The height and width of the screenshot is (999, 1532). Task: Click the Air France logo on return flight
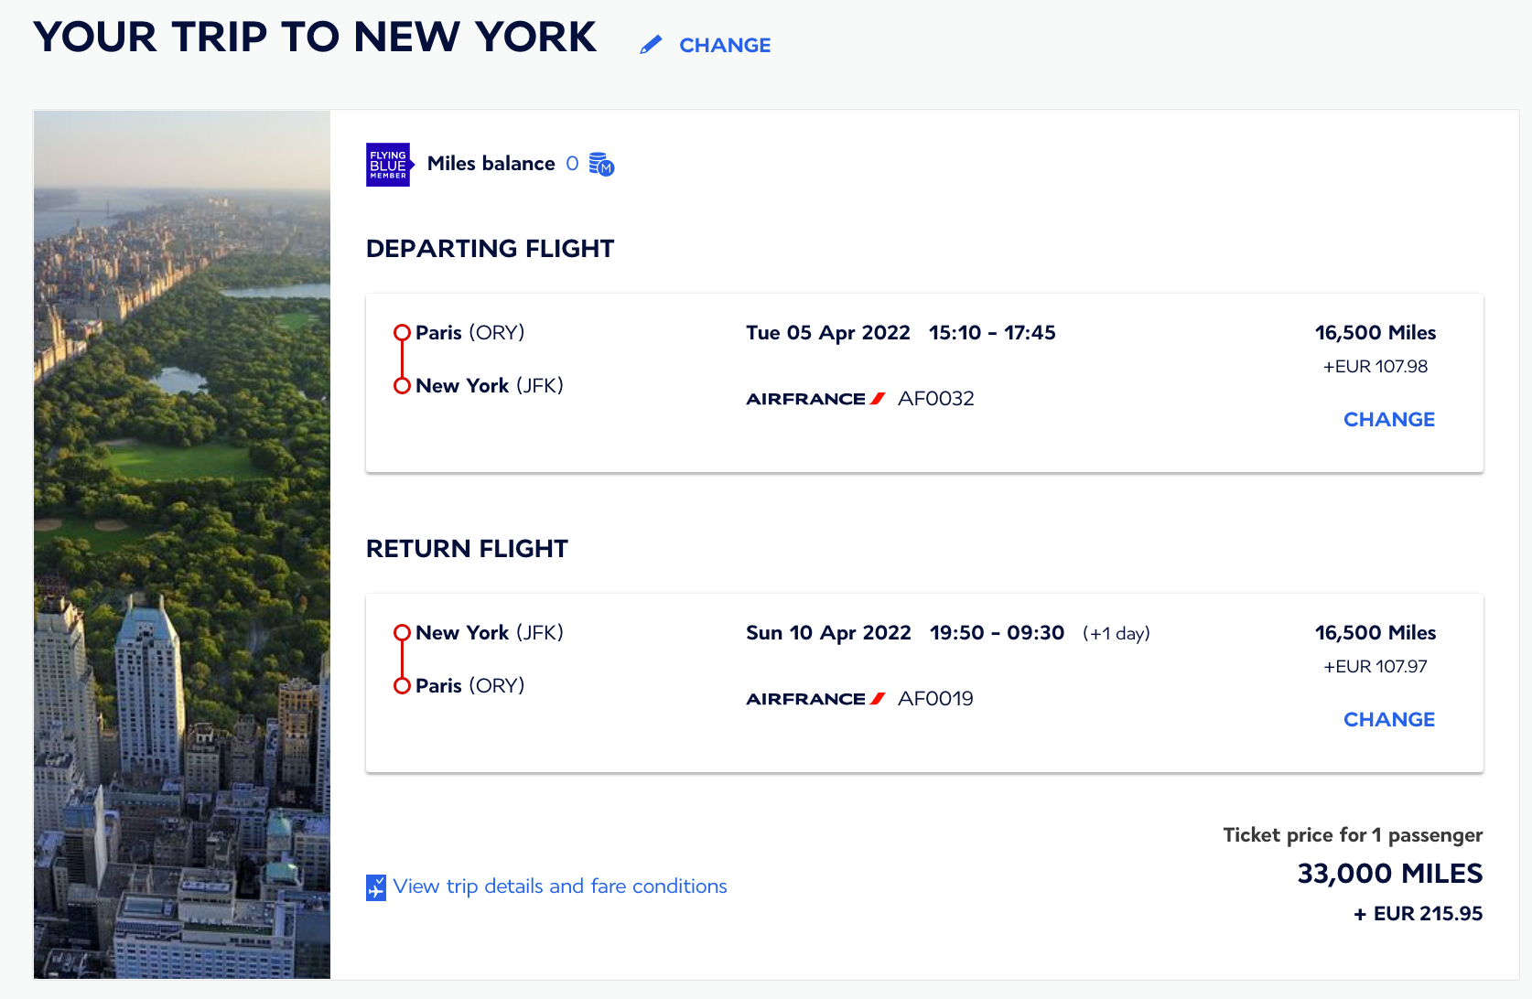click(x=815, y=699)
